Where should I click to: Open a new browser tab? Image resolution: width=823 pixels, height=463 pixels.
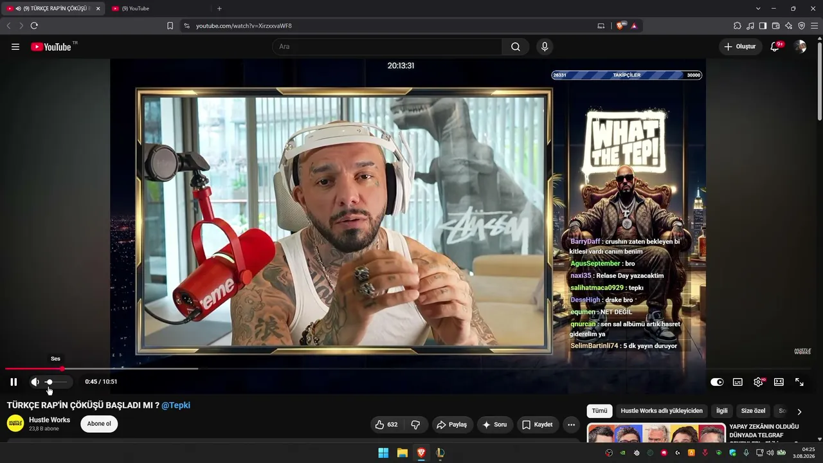coord(219,8)
